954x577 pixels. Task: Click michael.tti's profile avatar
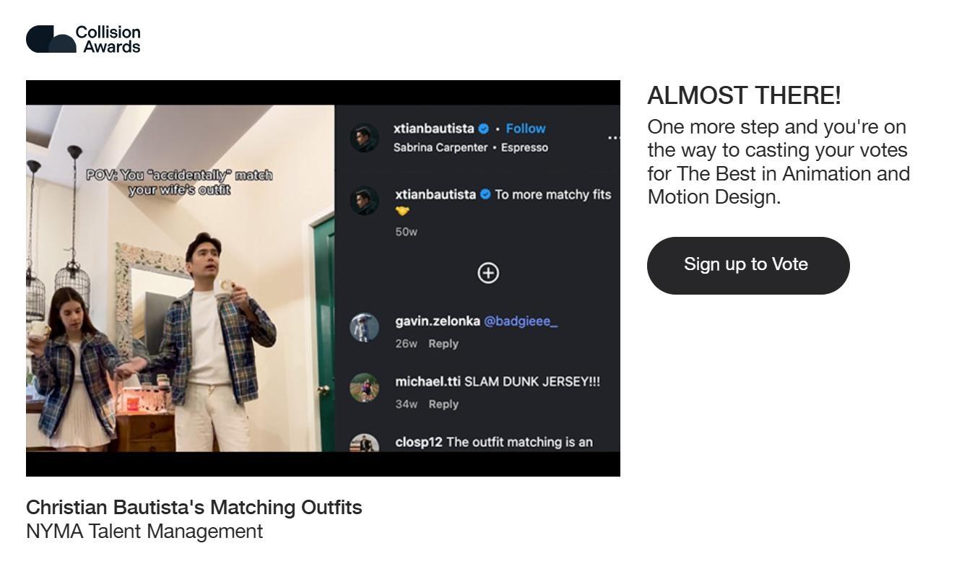[x=364, y=388]
